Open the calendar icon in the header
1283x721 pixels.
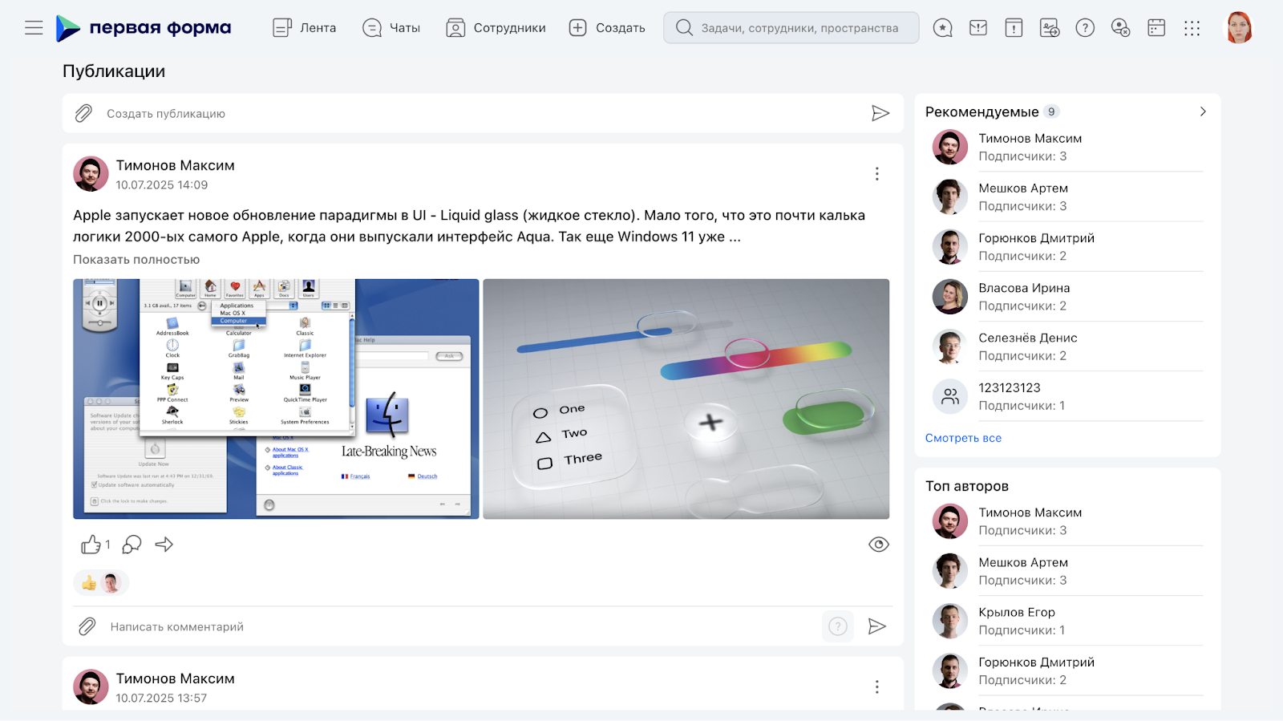point(1156,28)
